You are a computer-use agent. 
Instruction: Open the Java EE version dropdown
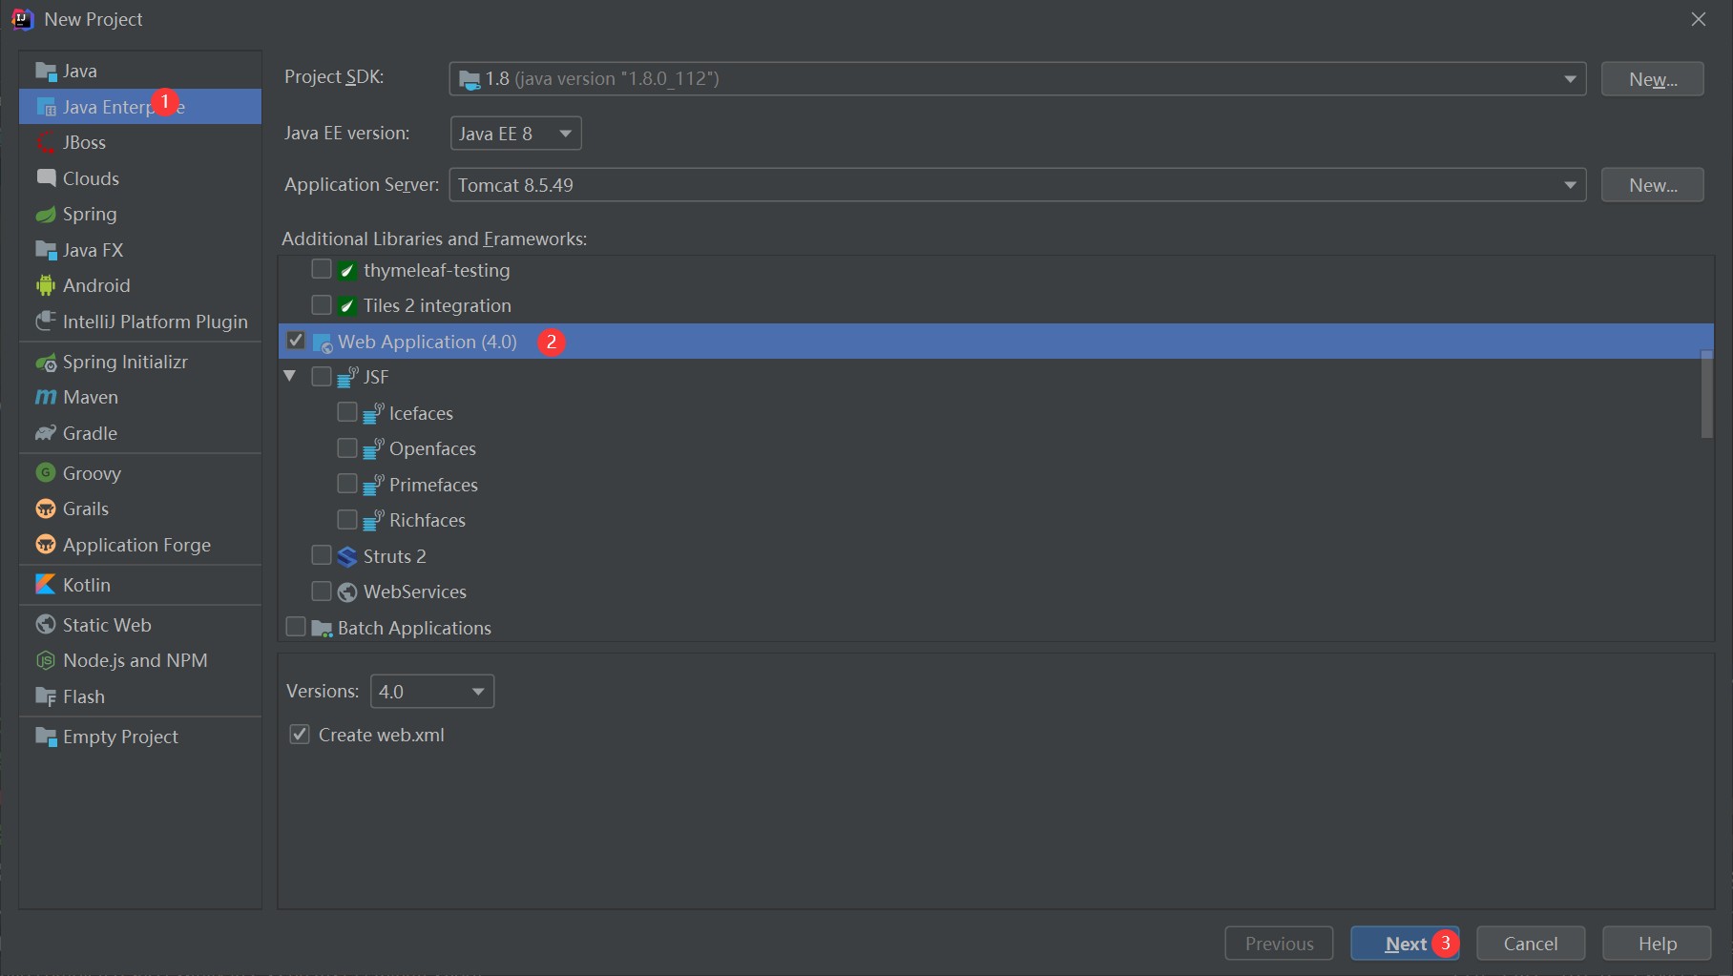point(515,134)
